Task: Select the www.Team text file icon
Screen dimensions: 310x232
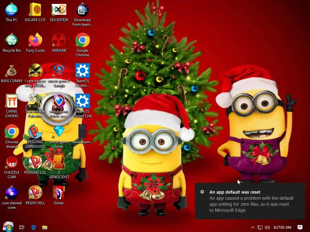Action: (82, 134)
